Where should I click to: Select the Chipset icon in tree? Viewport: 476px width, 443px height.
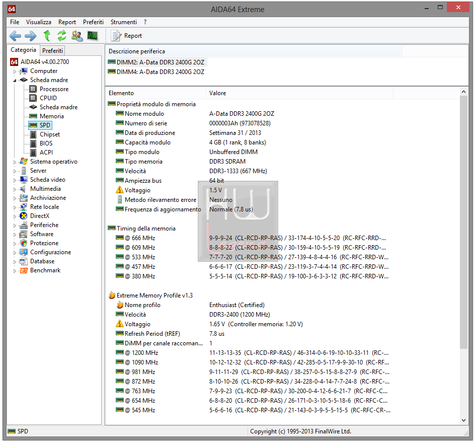coord(33,134)
